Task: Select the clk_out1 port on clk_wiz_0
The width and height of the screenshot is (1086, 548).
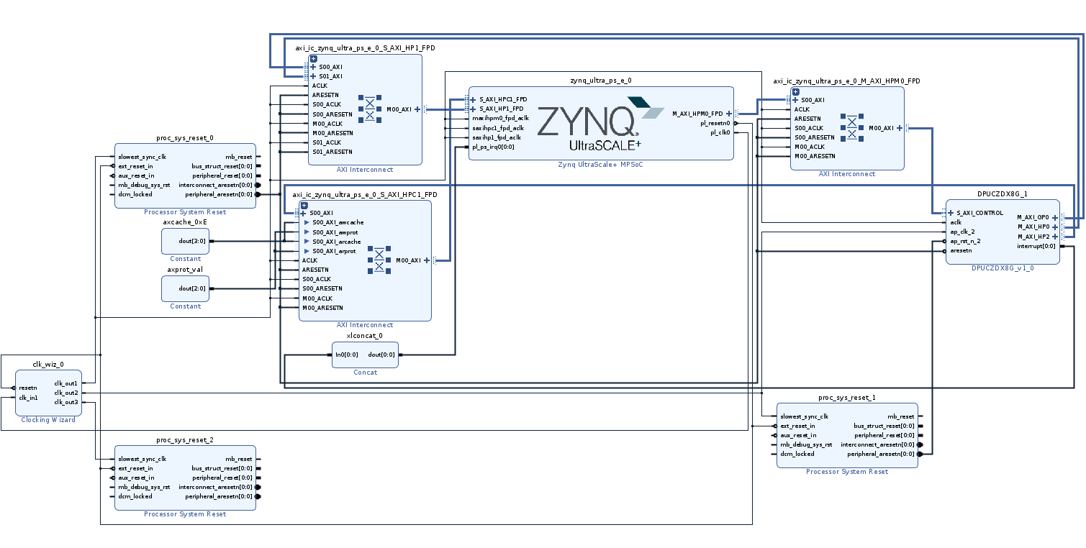Action: pos(66,383)
